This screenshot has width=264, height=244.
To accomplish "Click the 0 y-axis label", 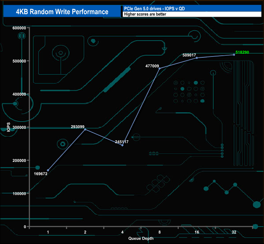I will (25, 227).
